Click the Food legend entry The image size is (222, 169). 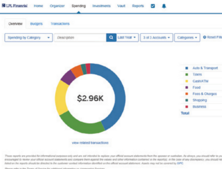pyautogui.click(x=197, y=88)
